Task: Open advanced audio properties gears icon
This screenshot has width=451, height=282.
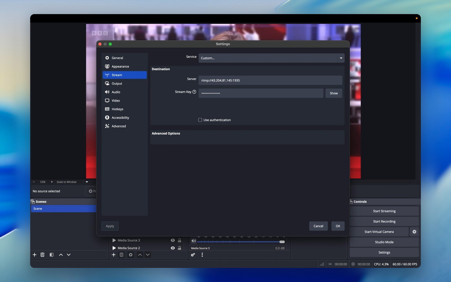Action: 193,255
